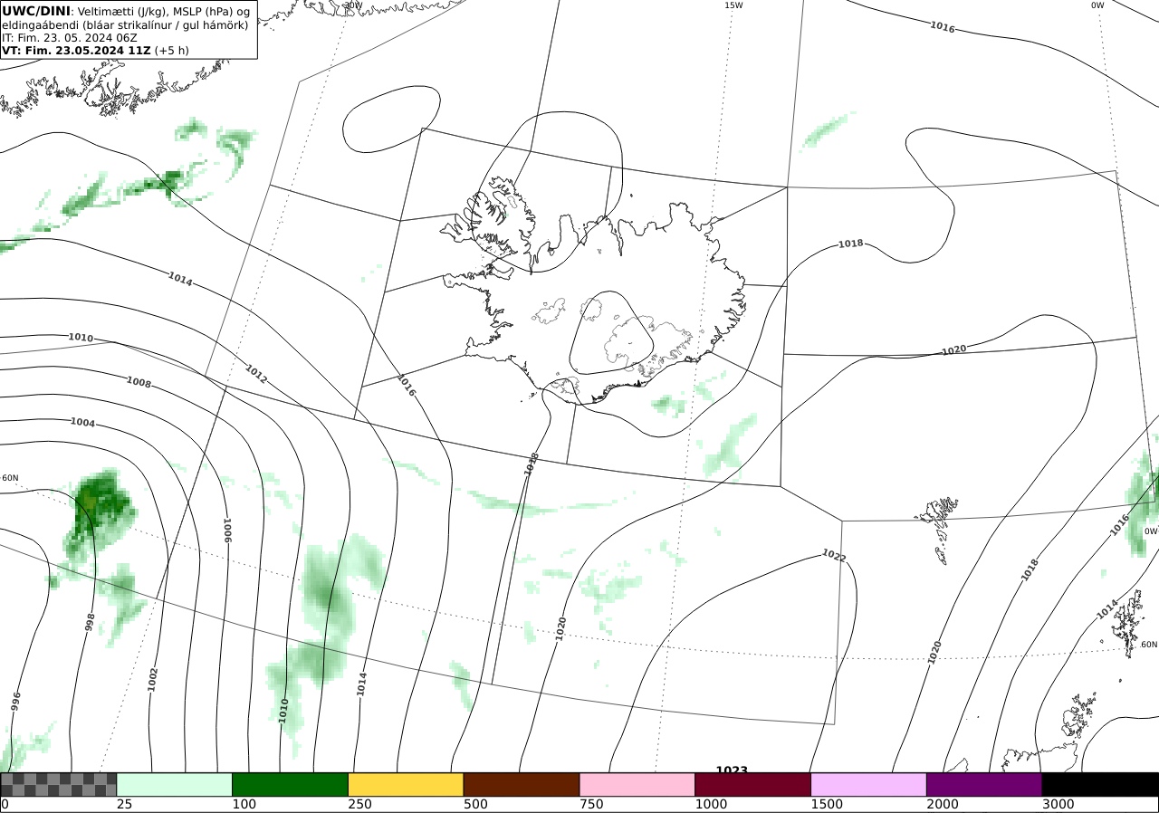Click the "996" isobar label
Viewport: 1159px width, 813px height.
pyautogui.click(x=15, y=702)
